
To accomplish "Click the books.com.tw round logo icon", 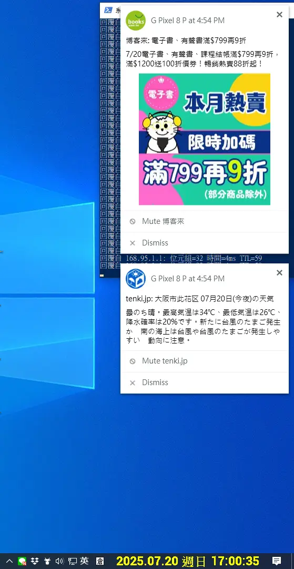I will pos(135,21).
